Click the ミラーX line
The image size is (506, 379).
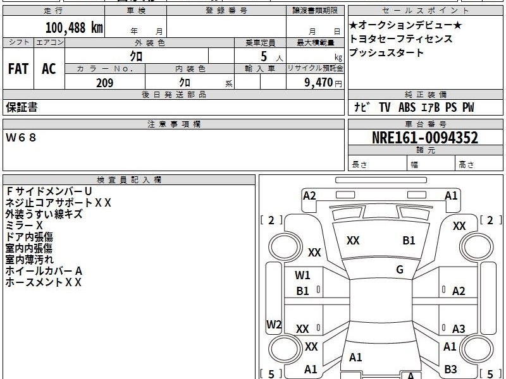point(24,226)
